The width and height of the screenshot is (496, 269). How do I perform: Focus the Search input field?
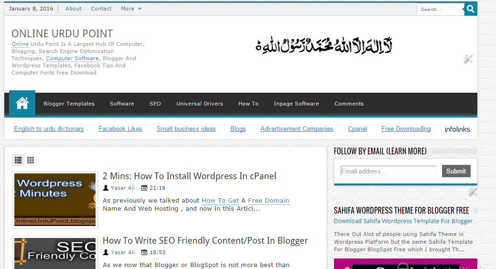pyautogui.click(x=440, y=10)
